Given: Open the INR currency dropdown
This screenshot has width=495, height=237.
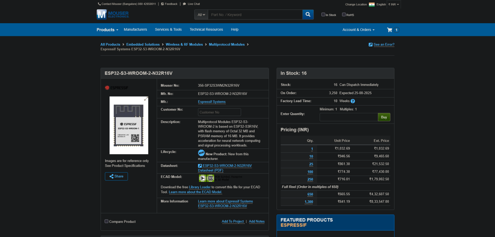Looking at the screenshot, I should pyautogui.click(x=394, y=4).
